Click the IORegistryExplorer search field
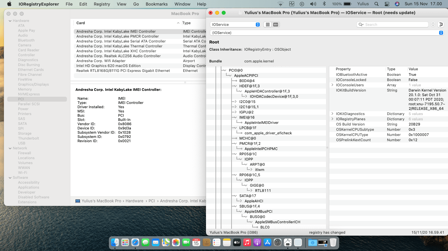 (x=393, y=25)
